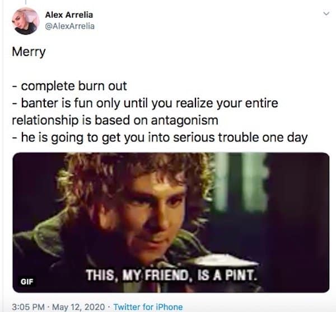Click the 3:05 PM timestamp
The height and width of the screenshot is (312, 336).
(x=29, y=307)
